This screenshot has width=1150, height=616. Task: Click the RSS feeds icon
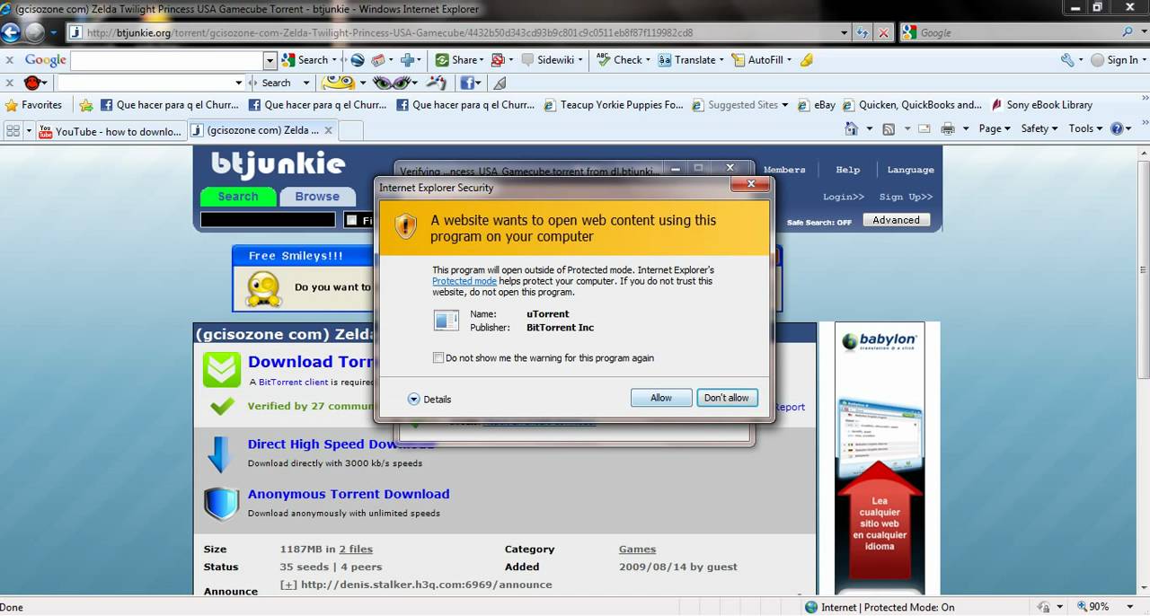(x=889, y=129)
